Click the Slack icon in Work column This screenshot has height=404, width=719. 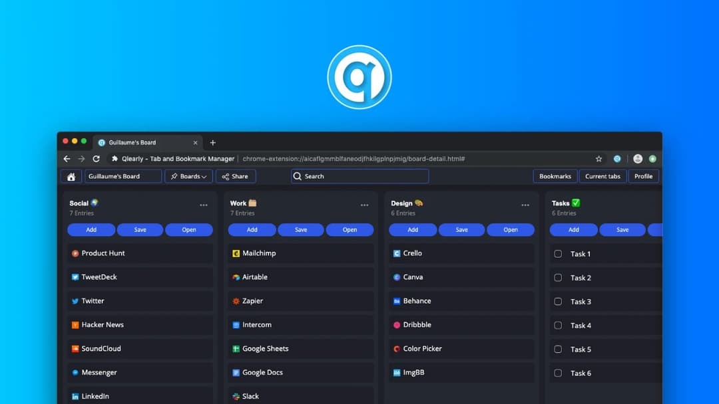click(236, 396)
